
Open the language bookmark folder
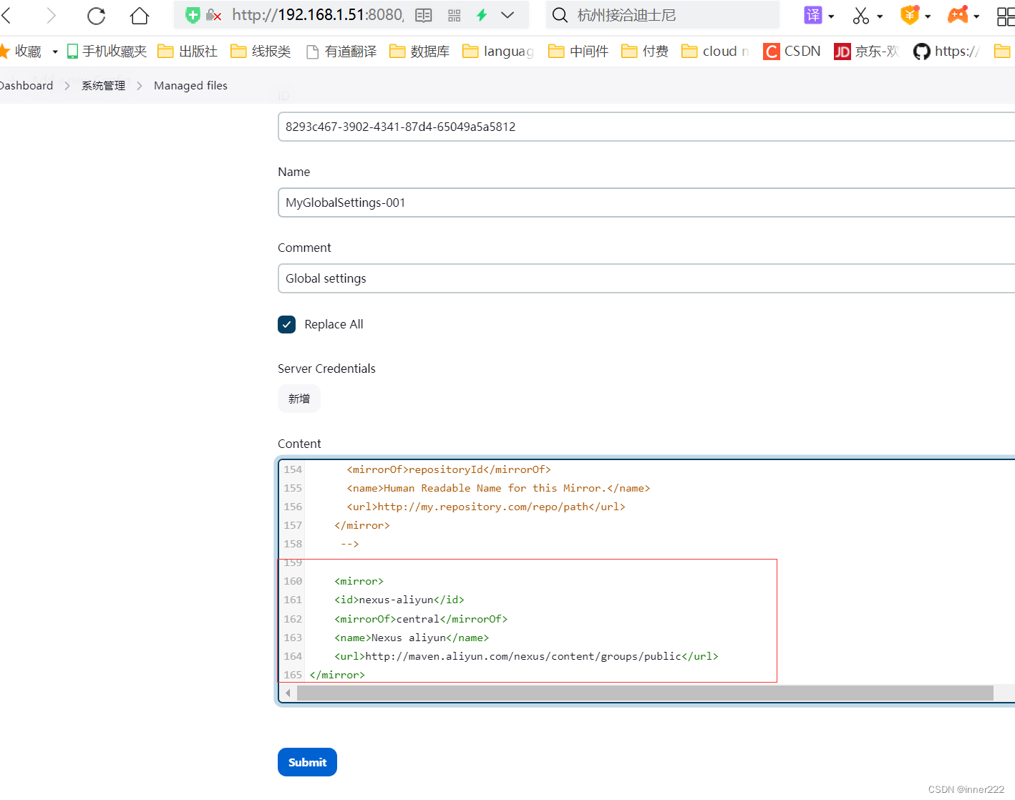(x=498, y=51)
